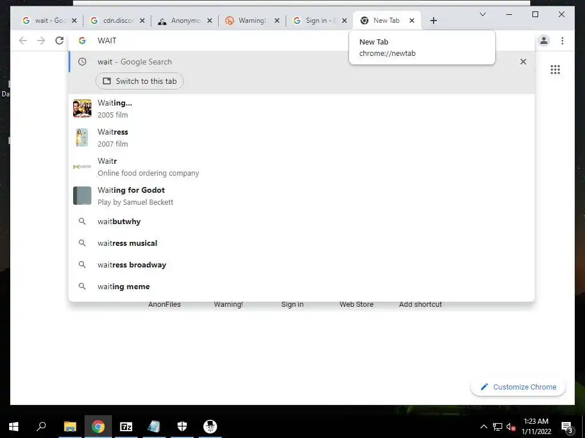Viewport: 585px width, 438px height.
Task: Open the hat-man icon taskbar app
Action: tap(210, 427)
